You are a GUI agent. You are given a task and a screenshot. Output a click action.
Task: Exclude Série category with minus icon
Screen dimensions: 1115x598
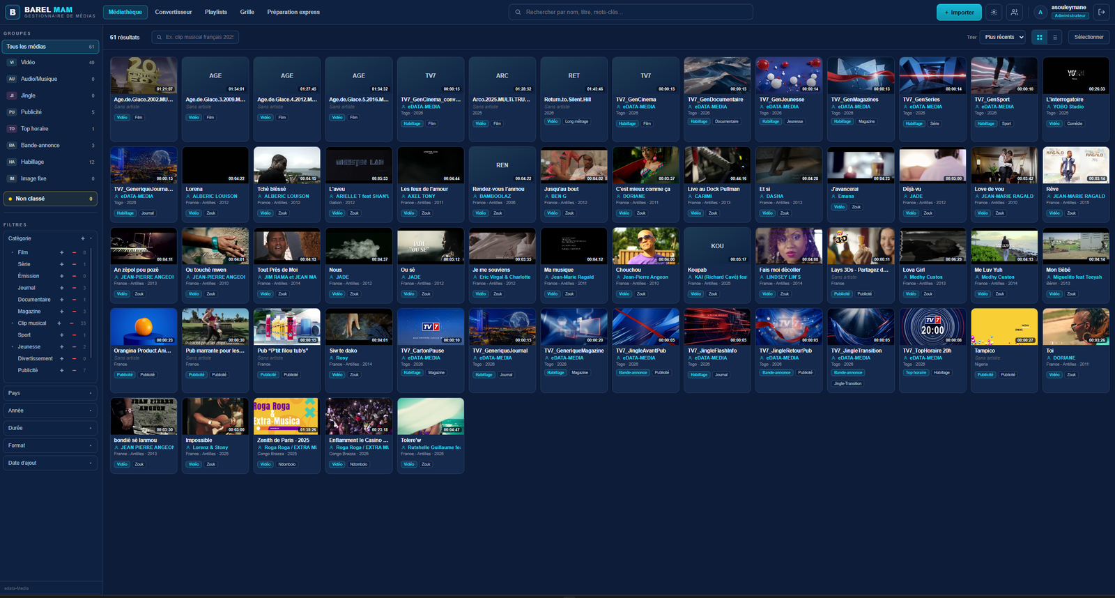pyautogui.click(x=74, y=264)
